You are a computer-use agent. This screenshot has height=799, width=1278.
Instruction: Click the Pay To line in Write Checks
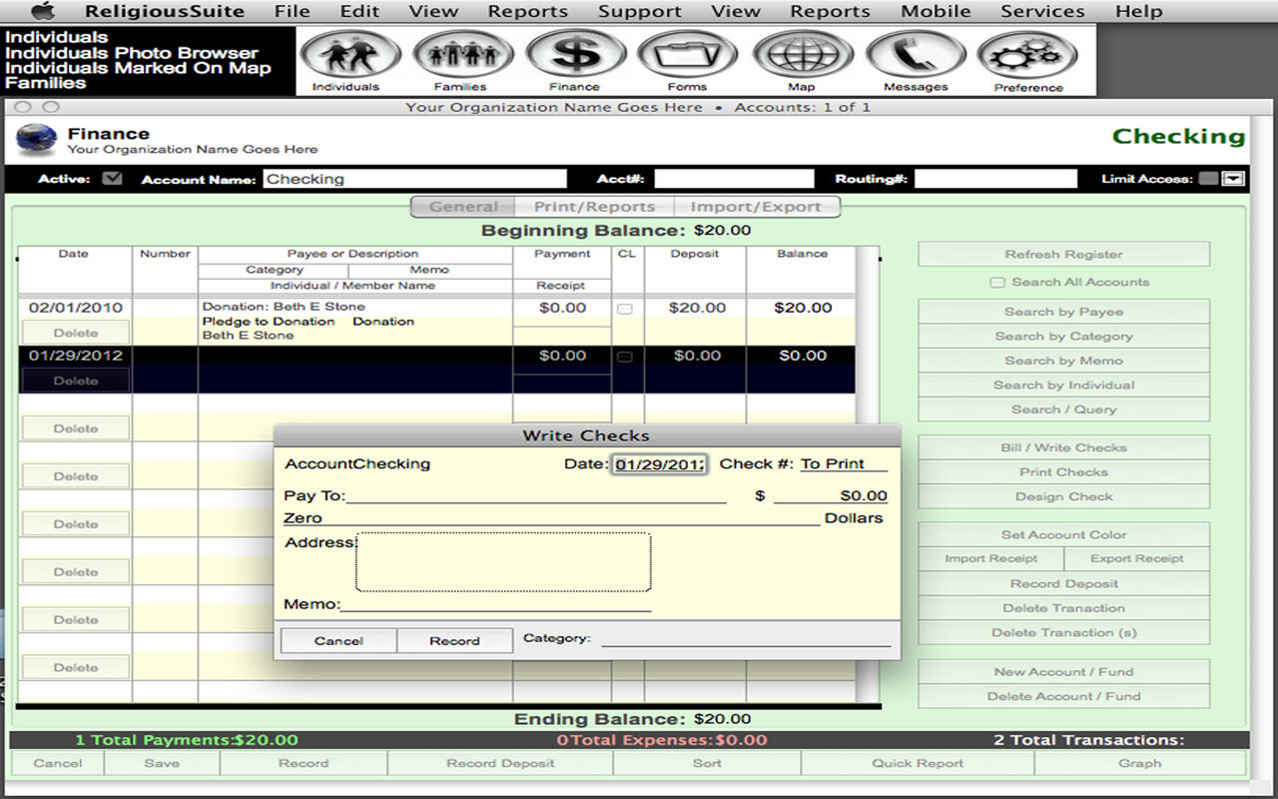[535, 494]
